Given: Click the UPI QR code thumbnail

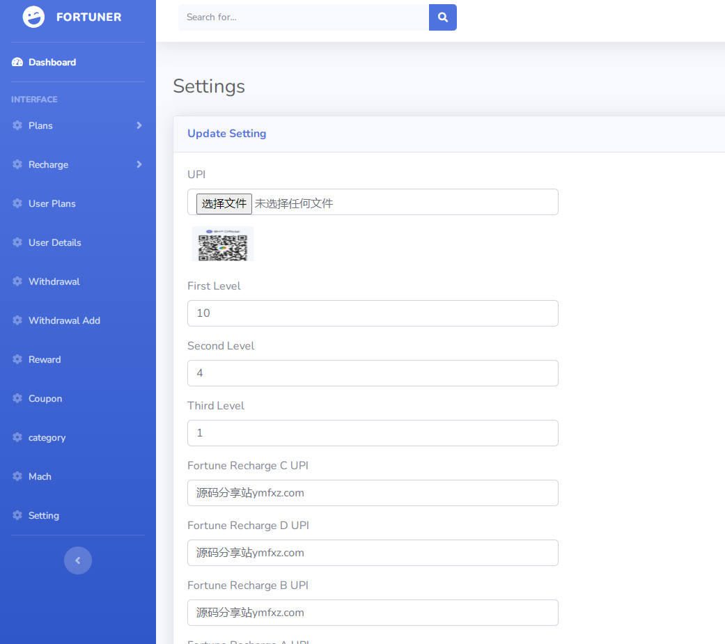Looking at the screenshot, I should pyautogui.click(x=223, y=244).
